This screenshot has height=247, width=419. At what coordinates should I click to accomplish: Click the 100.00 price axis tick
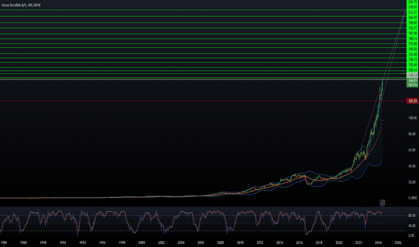coord(412,118)
